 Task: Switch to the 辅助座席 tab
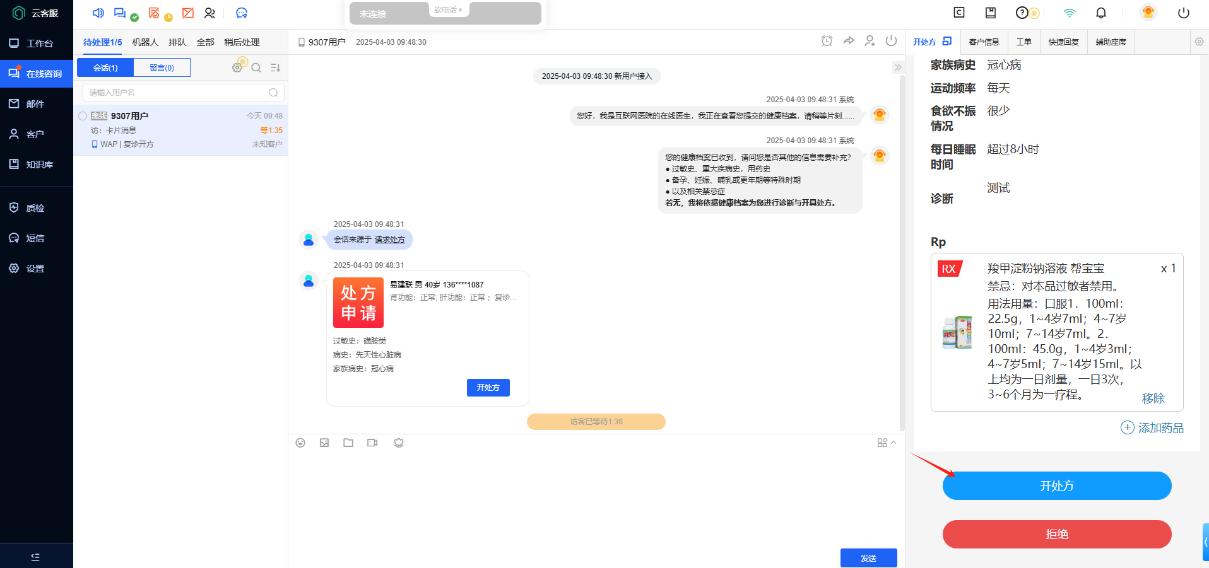(x=1111, y=42)
